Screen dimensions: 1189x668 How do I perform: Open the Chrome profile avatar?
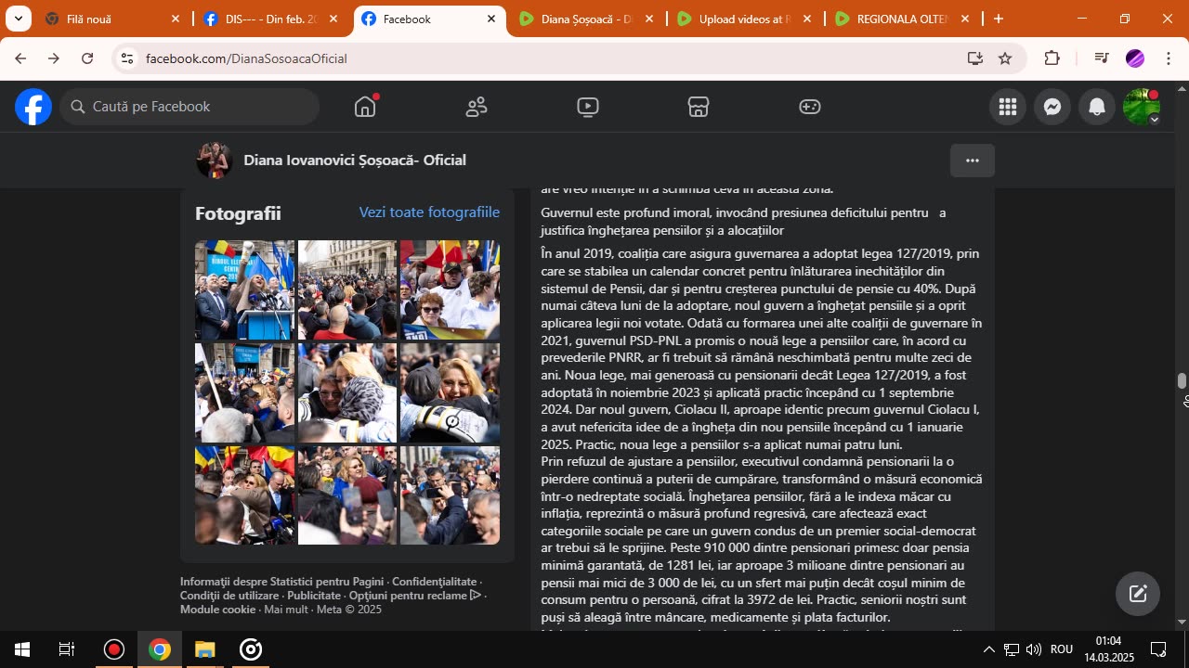coord(1135,58)
